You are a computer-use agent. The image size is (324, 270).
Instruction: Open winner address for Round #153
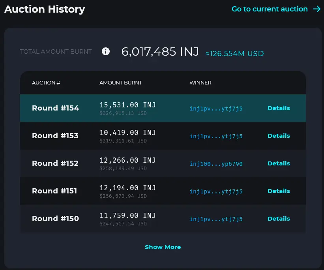coord(216,136)
